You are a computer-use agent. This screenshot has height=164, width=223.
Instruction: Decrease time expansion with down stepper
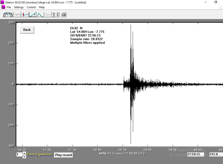pos(24,157)
